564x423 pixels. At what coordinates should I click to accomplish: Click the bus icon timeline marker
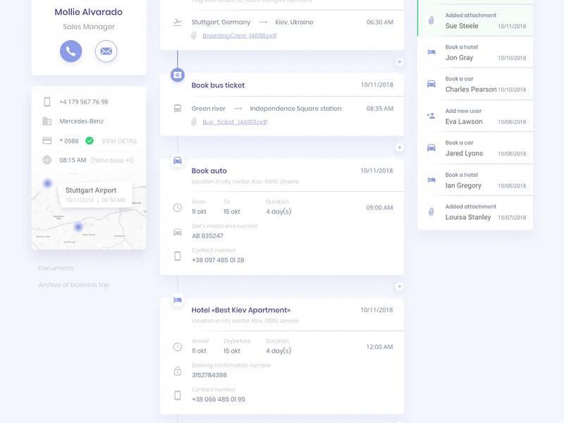[x=178, y=75]
